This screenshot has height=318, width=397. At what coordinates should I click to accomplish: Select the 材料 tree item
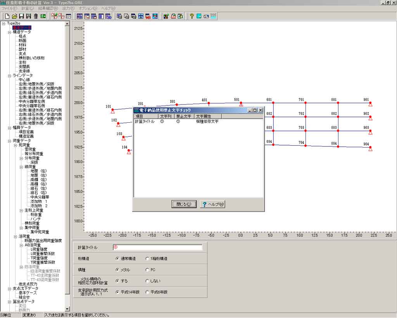(22, 45)
